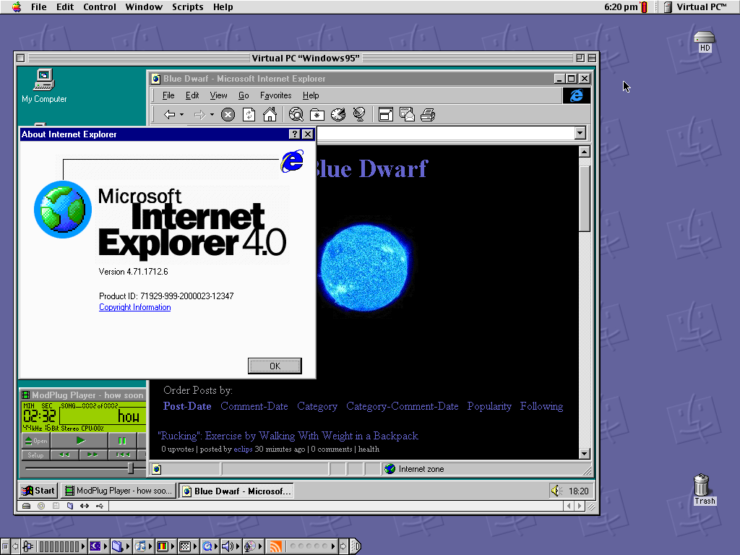Screen dimensions: 740x555
Task: Open the "Rucking" post link
Action: coord(288,436)
